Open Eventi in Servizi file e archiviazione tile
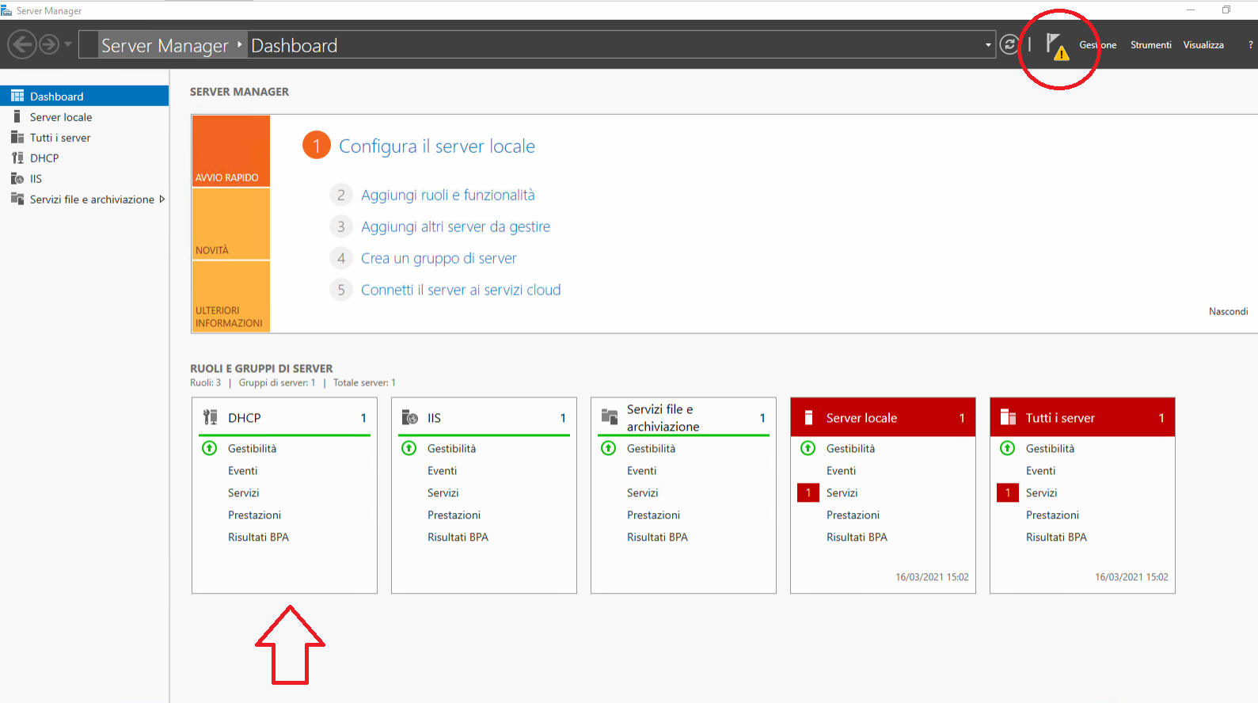This screenshot has width=1258, height=703. (x=641, y=470)
